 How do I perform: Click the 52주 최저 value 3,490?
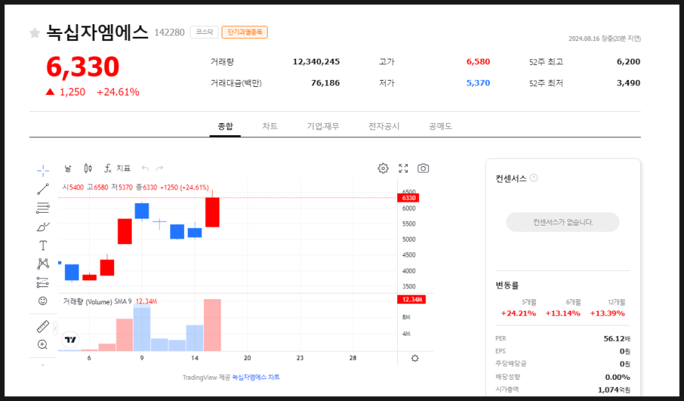pyautogui.click(x=628, y=83)
